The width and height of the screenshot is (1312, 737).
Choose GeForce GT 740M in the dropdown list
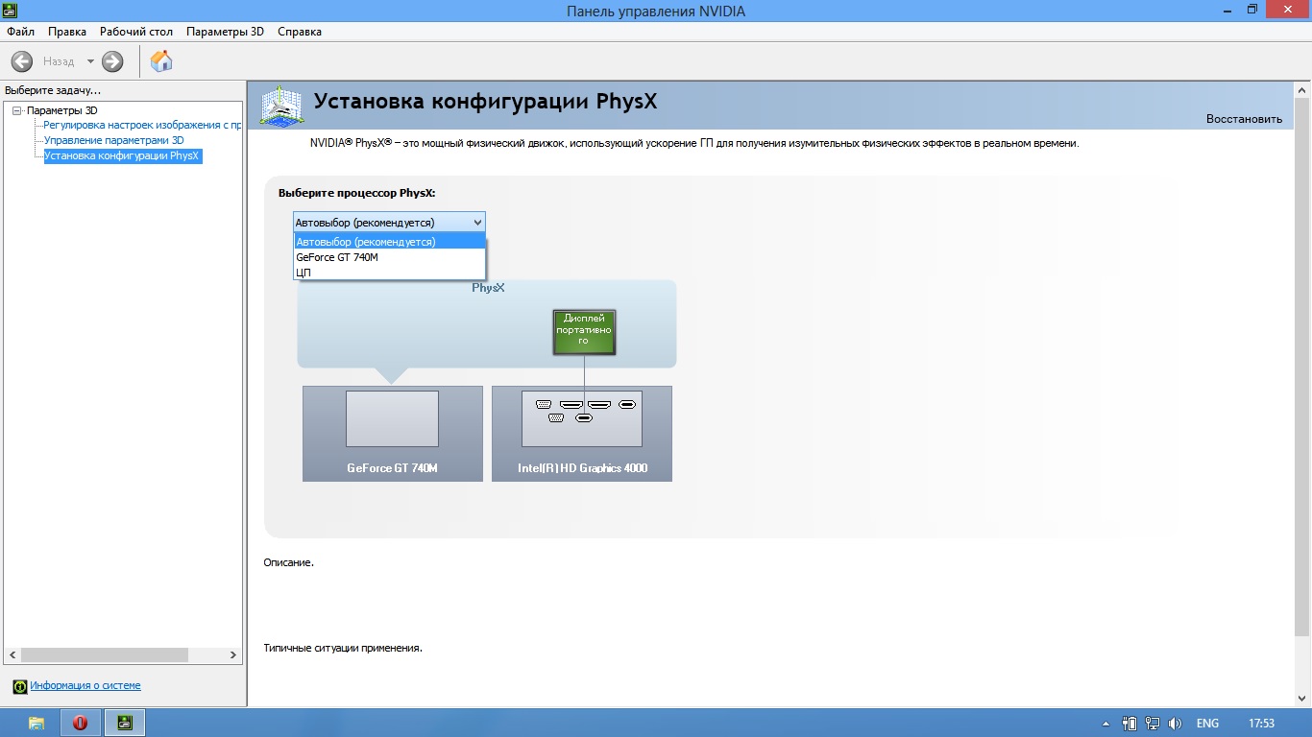tap(390, 257)
